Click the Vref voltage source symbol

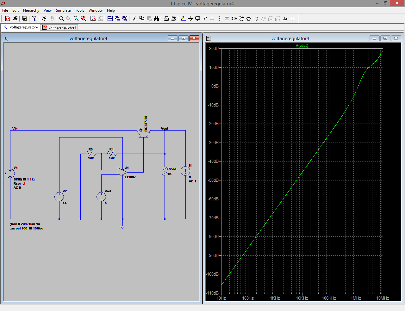[x=101, y=197]
